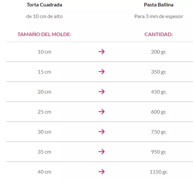Viewport: 193px width, 181px height.
Task: Click the 350 gr. quantity value
Action: click(x=159, y=72)
